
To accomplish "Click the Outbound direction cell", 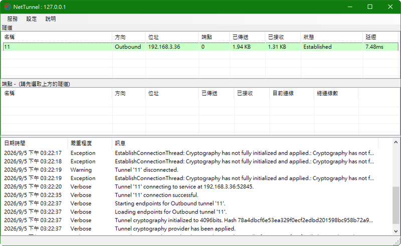I will point(128,46).
